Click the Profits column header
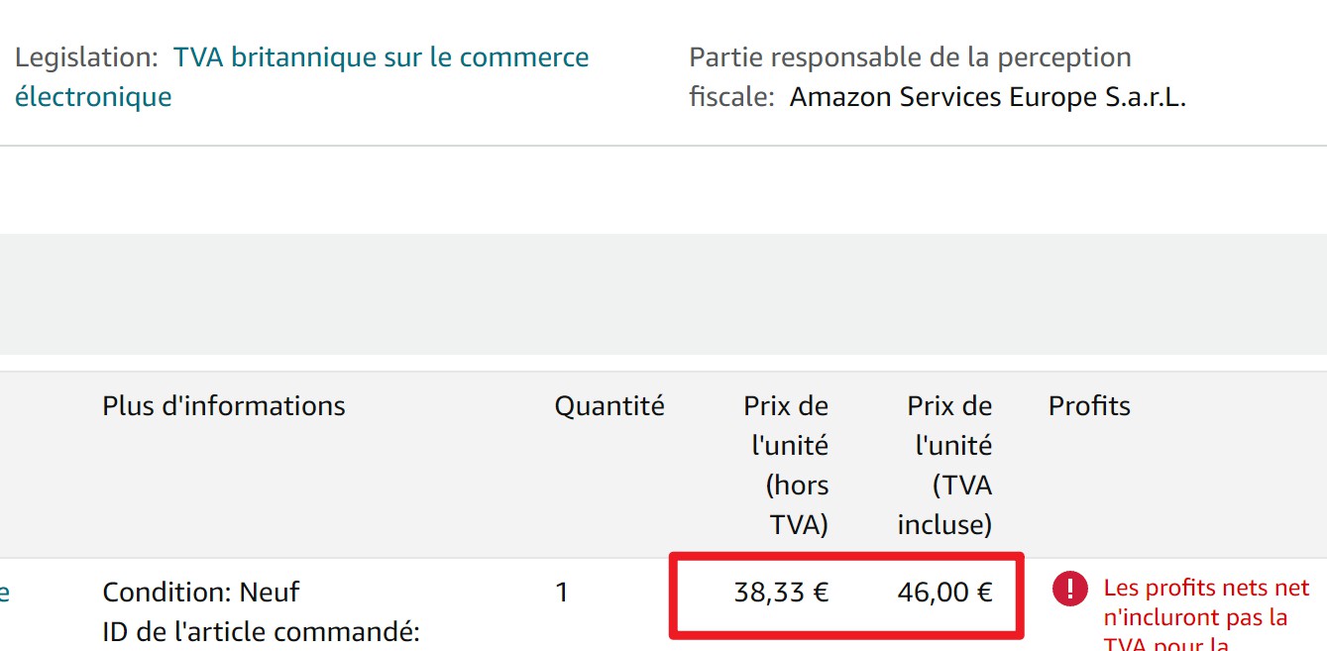Image resolution: width=1327 pixels, height=651 pixels. (x=1088, y=405)
